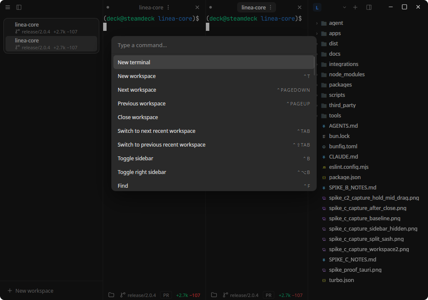Select Switch to previous recent workspace
This screenshot has width=428, height=300.
(x=214, y=144)
